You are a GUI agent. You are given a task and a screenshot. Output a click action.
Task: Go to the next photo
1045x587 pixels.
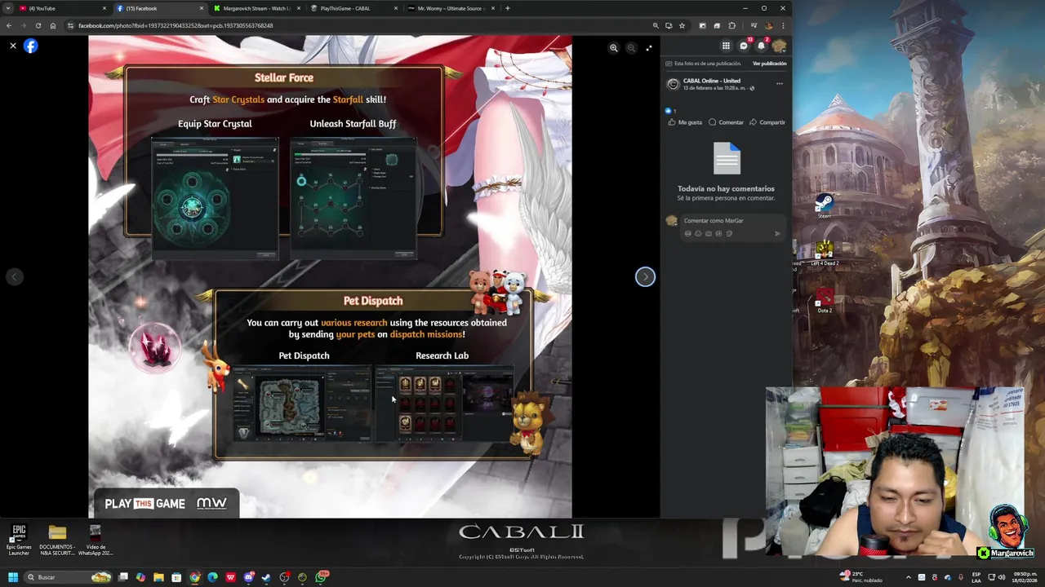click(645, 277)
